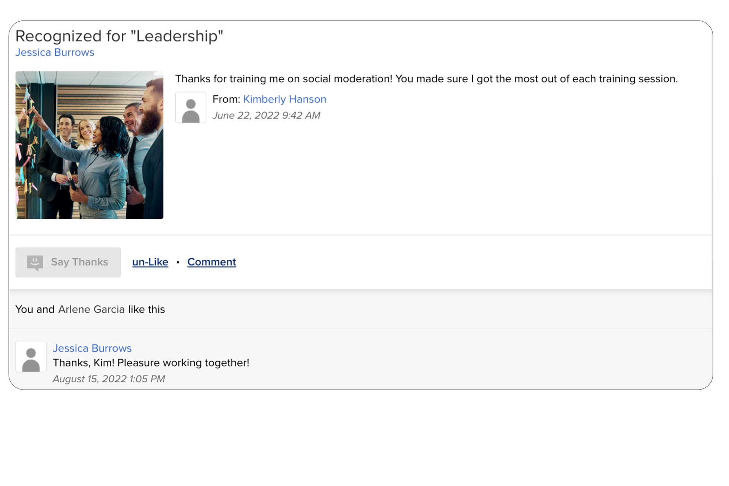Open the Comment link
729x486 pixels.
tap(211, 262)
